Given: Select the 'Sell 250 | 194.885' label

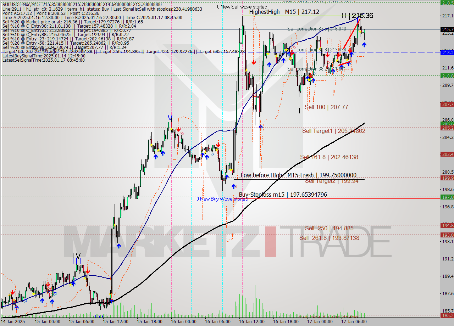Looking at the screenshot, I should (x=329, y=229).
